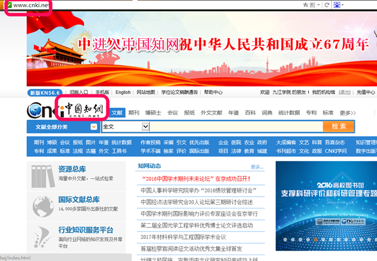Image resolution: width=377 pixels, height=261 pixels.
Task: Click 书刊超市 in the blue navigation bar
Action: 286,151
